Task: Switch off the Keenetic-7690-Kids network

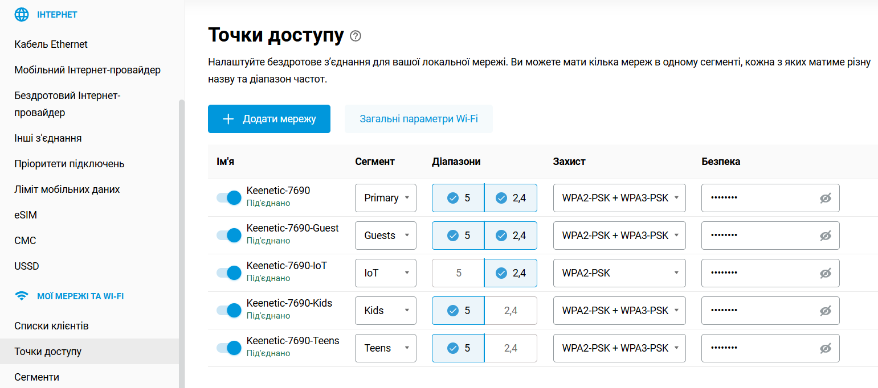Action: tap(229, 311)
